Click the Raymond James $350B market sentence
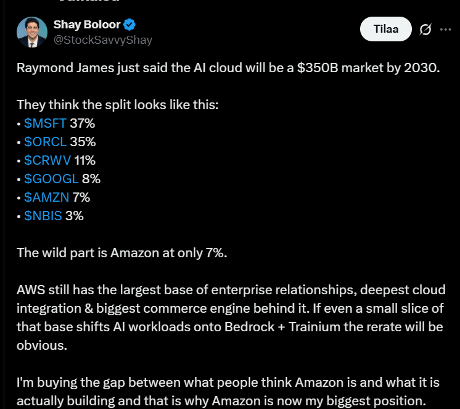The height and width of the screenshot is (409, 460). pos(228,68)
